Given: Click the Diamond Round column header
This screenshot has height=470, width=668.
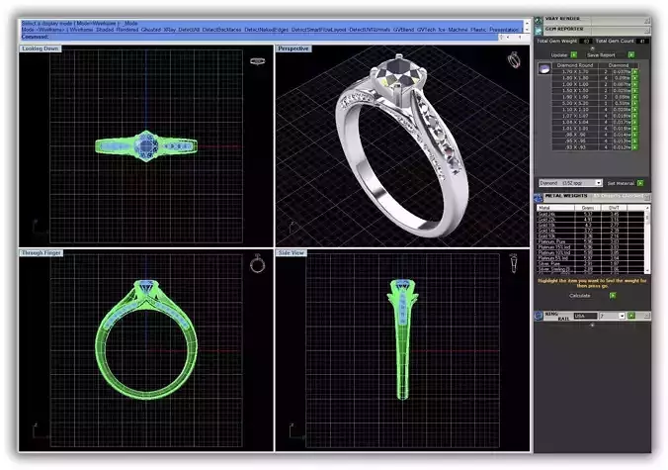Looking at the screenshot, I should click(575, 65).
